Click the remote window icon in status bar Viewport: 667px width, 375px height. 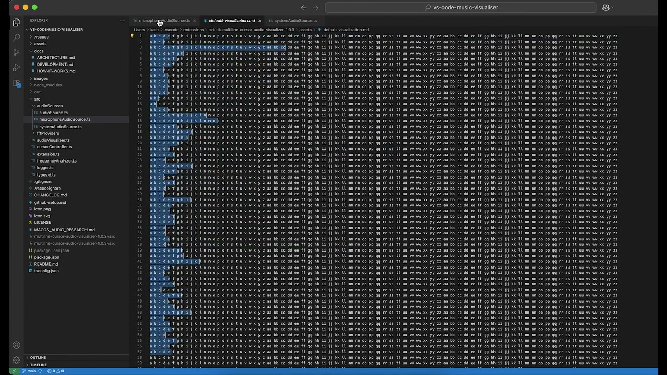tap(14, 371)
